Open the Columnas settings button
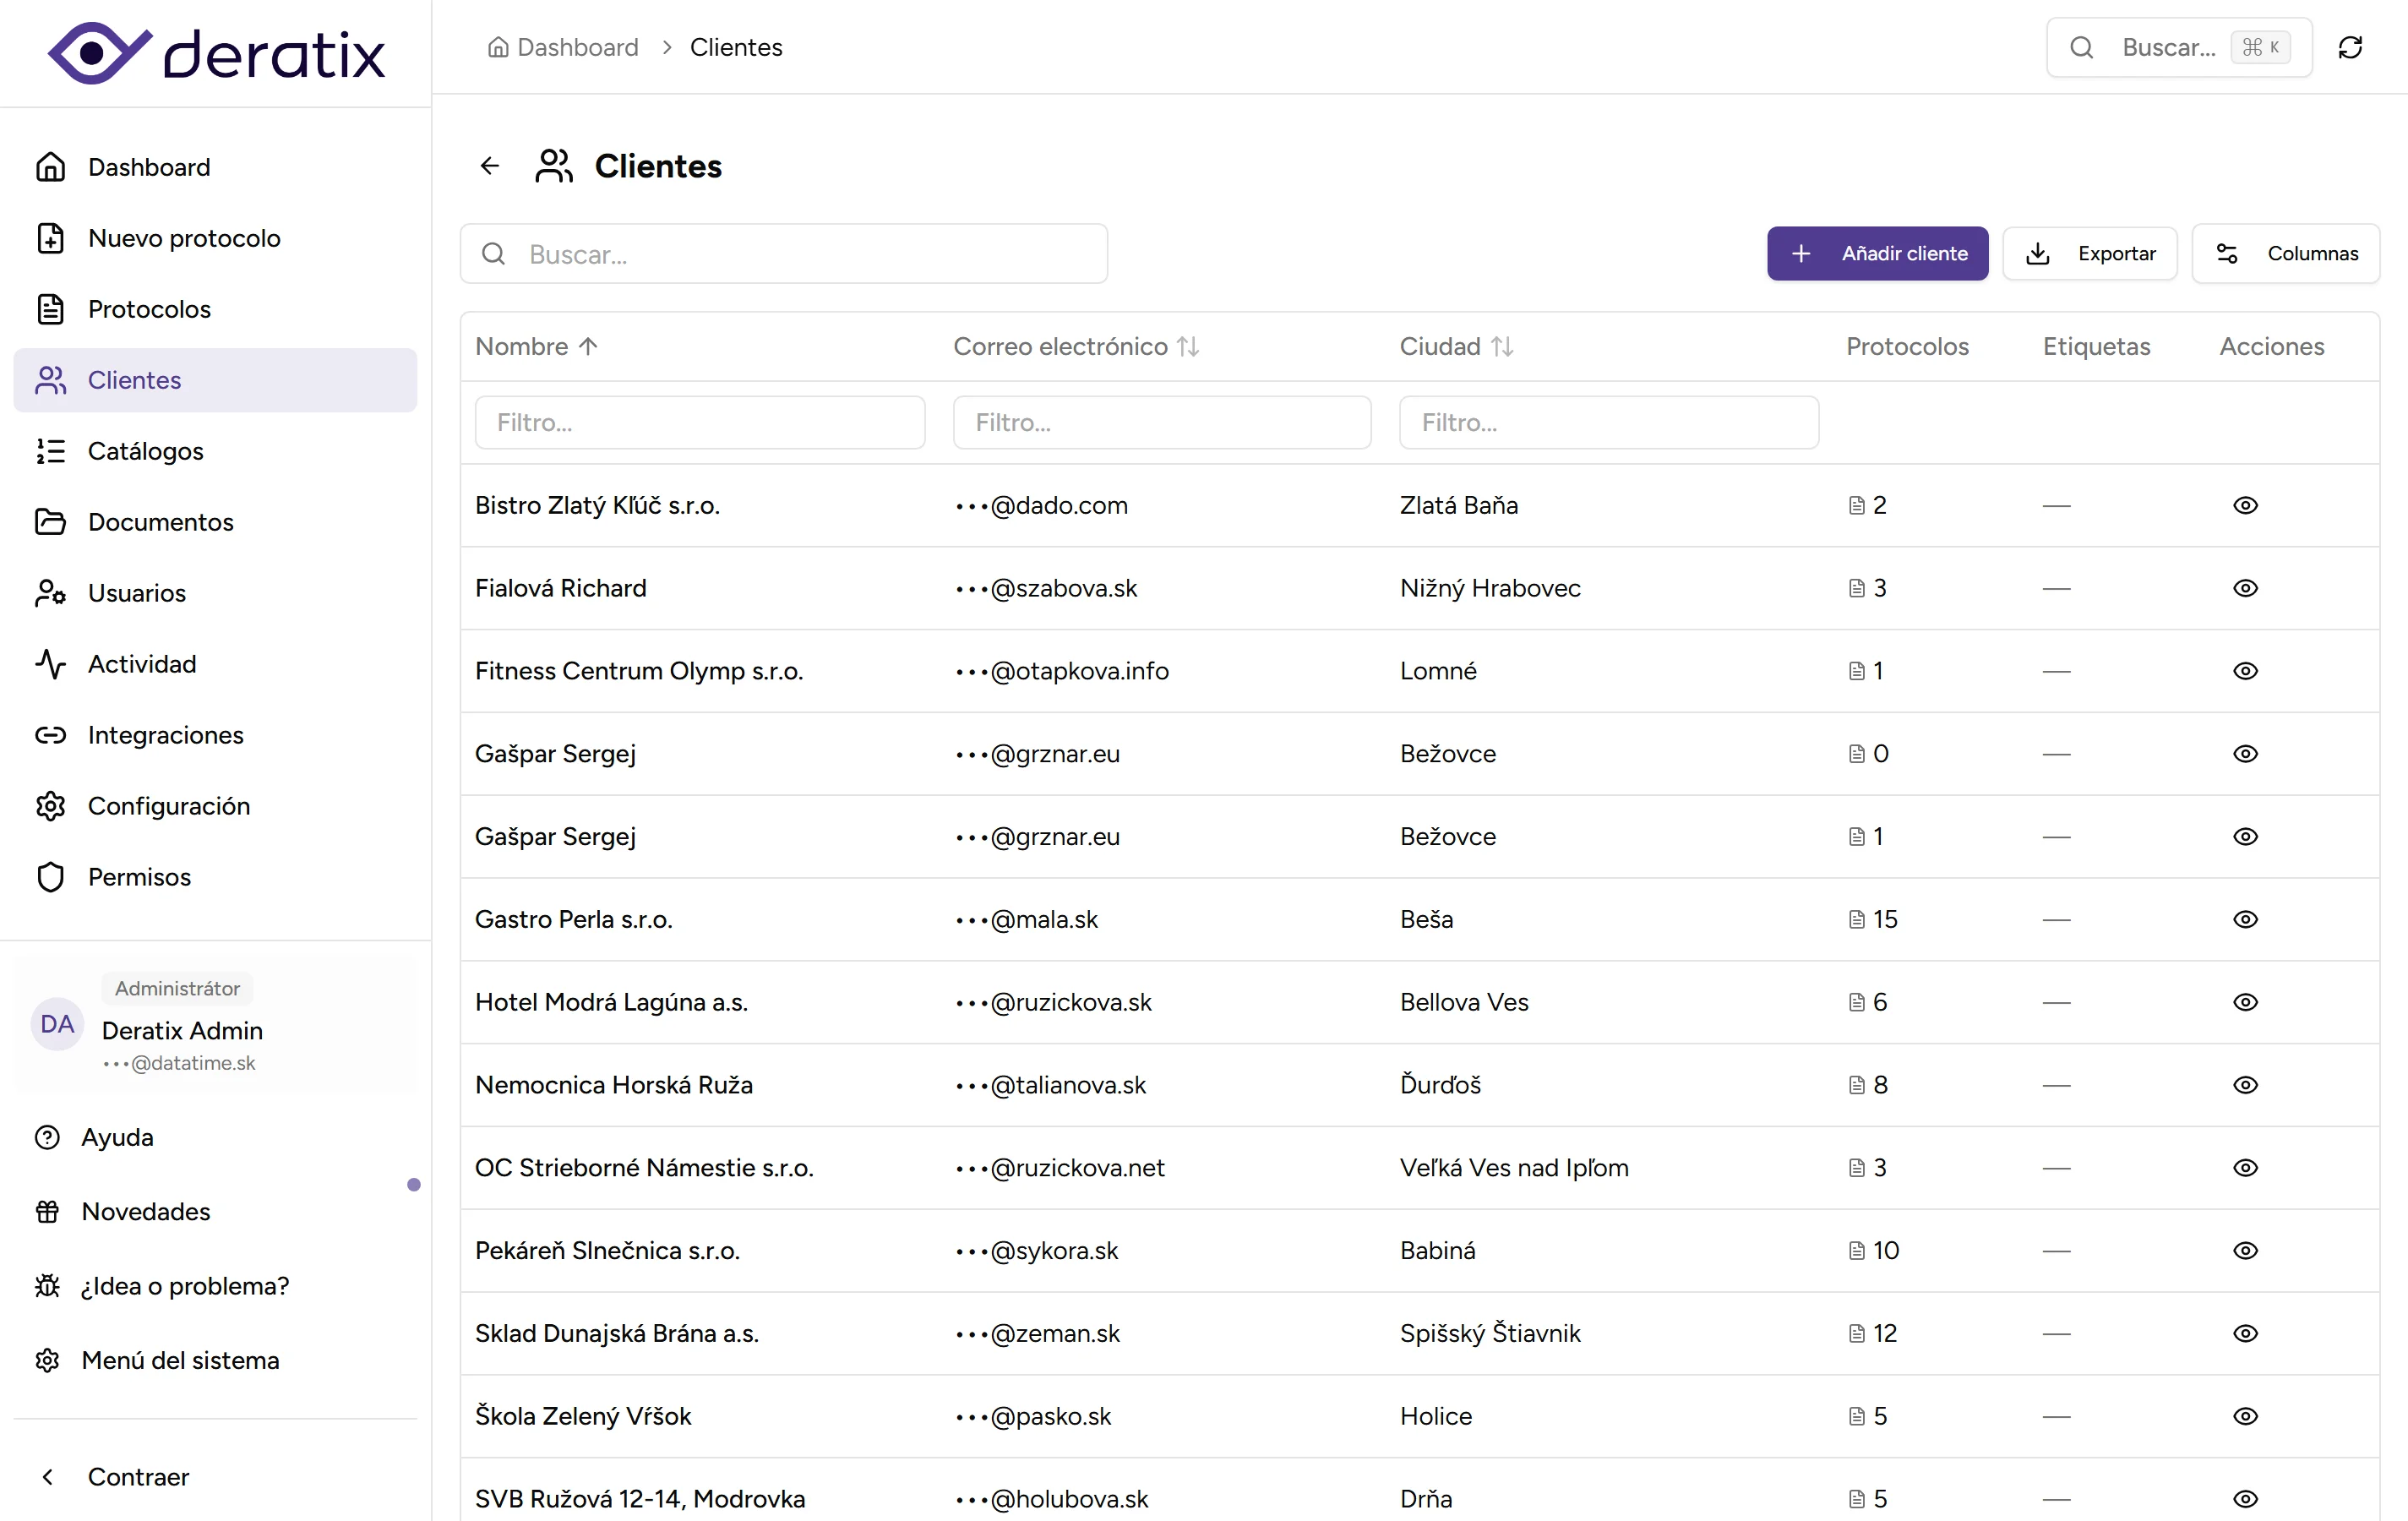Image resolution: width=2408 pixels, height=1521 pixels. coord(2286,254)
